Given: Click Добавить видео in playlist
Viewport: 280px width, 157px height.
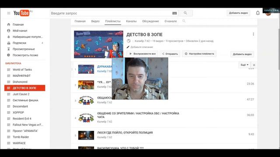Looking at the screenshot, I should click(242, 54).
